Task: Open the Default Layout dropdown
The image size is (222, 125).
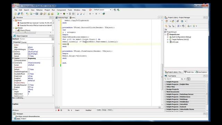Action: point(110,10)
